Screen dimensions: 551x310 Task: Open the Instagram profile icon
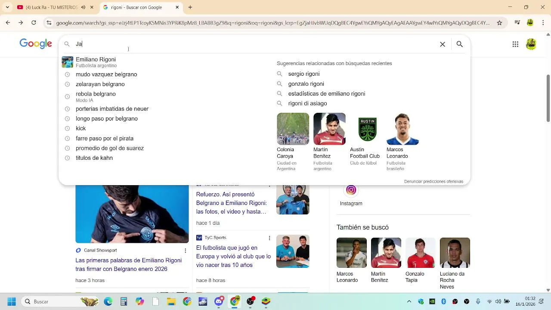(x=351, y=190)
